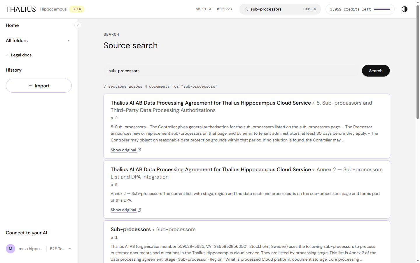Focus the top bar quick search field
The width and height of the screenshot is (420, 263).
pos(280,9)
